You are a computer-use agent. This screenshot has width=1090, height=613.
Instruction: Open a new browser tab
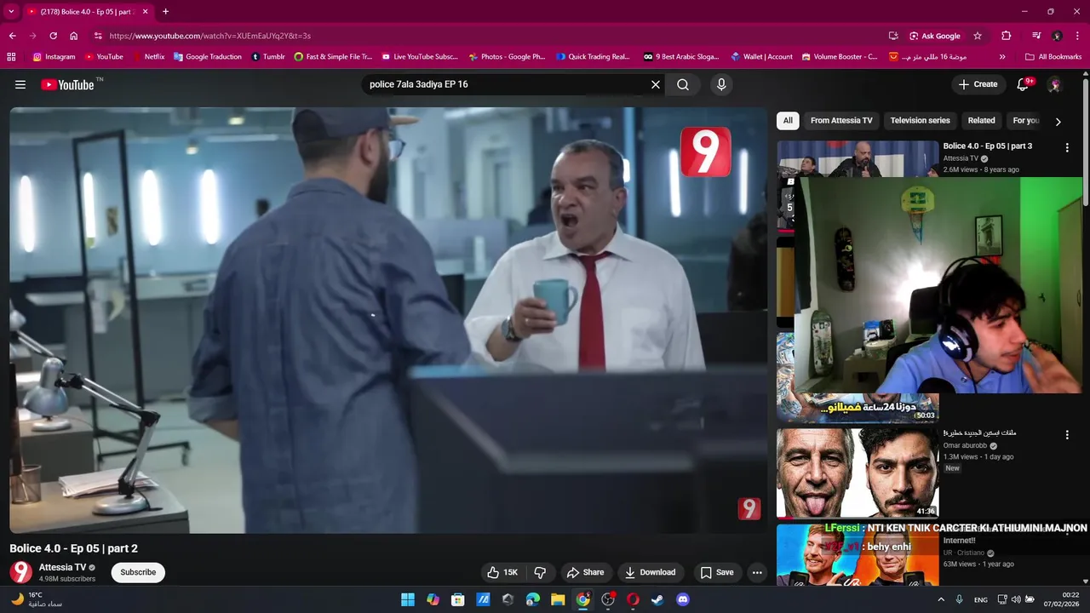coord(165,12)
